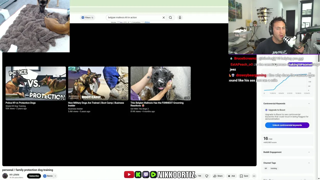Click the Reddit Engagement heading

point(272,152)
